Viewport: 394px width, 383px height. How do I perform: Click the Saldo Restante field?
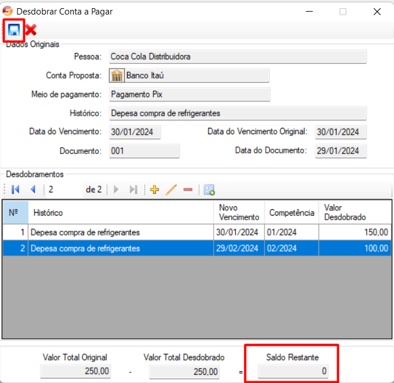point(293,371)
